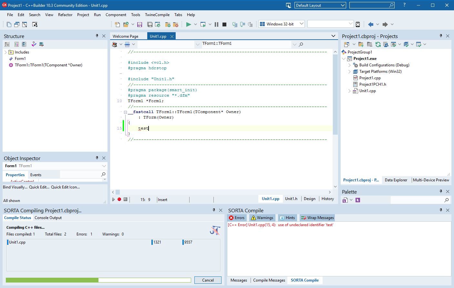Viewport: 454px width, 288px height.
Task: Expand the Includes node in Structure
Action: click(5, 52)
